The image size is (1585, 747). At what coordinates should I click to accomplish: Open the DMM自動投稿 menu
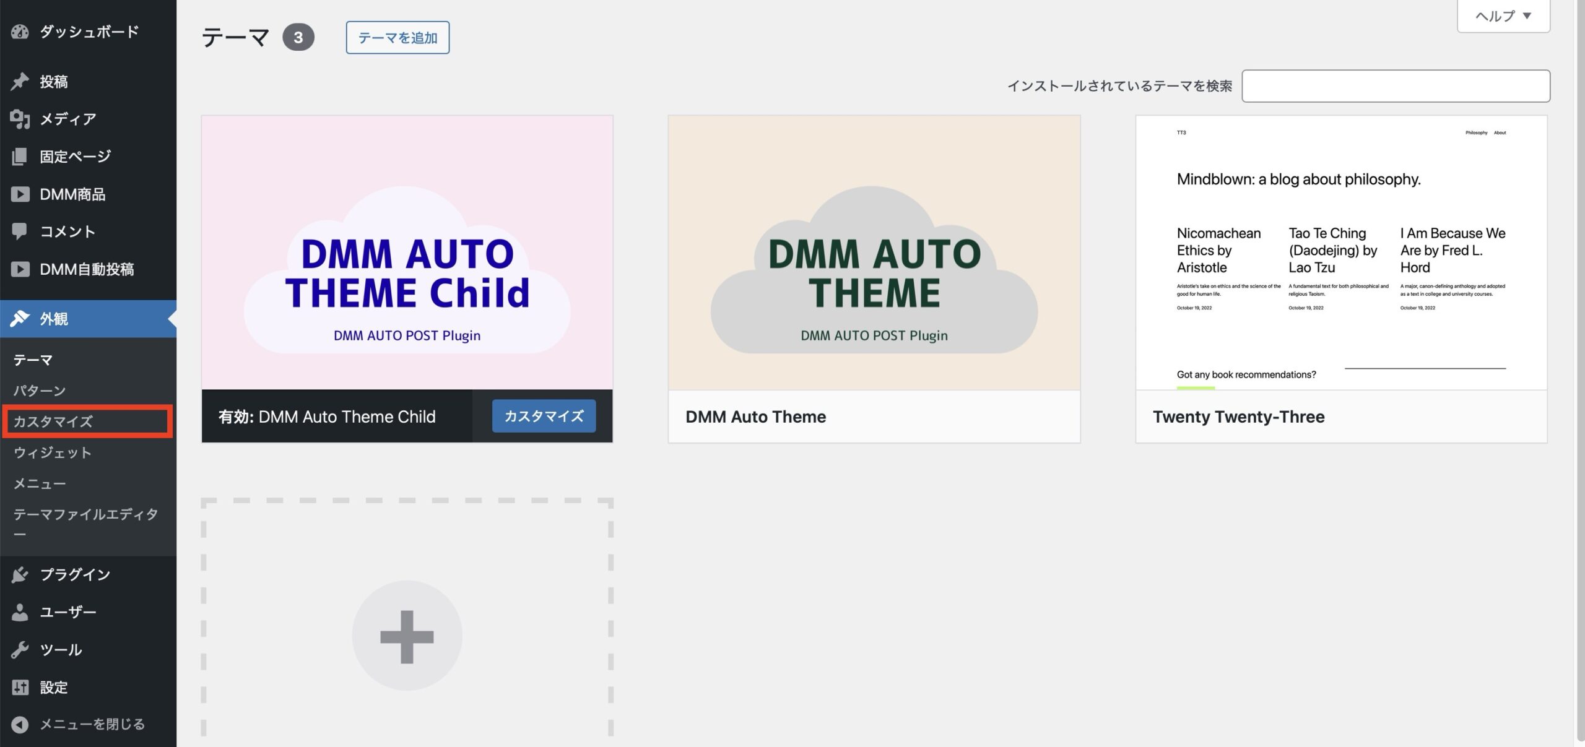(x=87, y=269)
